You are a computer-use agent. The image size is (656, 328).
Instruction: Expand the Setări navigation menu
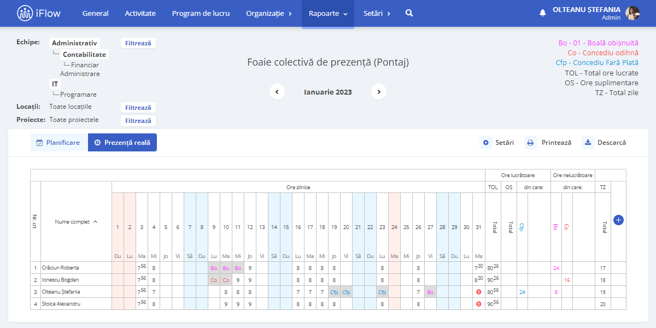coord(377,13)
